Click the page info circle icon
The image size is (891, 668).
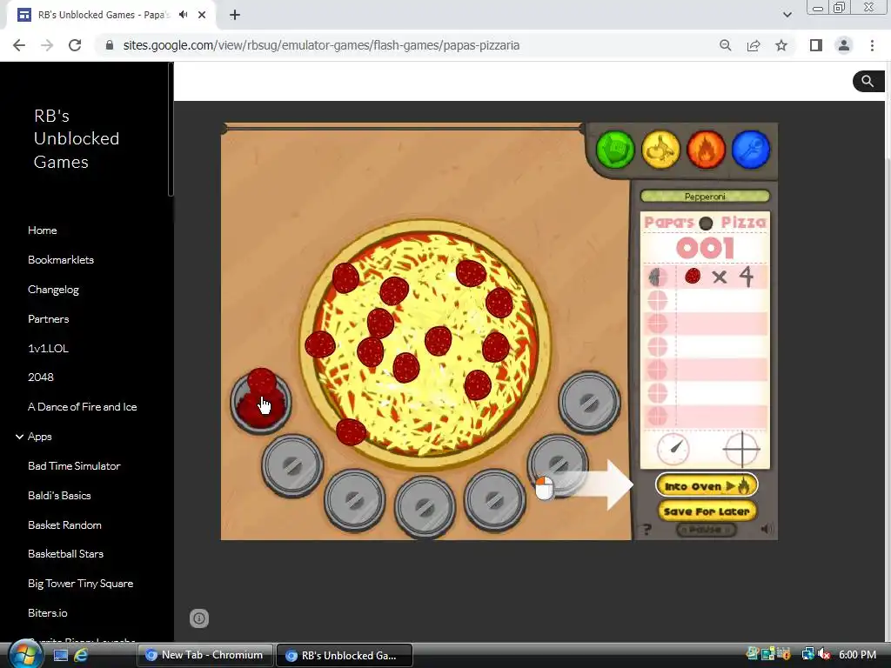[x=199, y=618]
